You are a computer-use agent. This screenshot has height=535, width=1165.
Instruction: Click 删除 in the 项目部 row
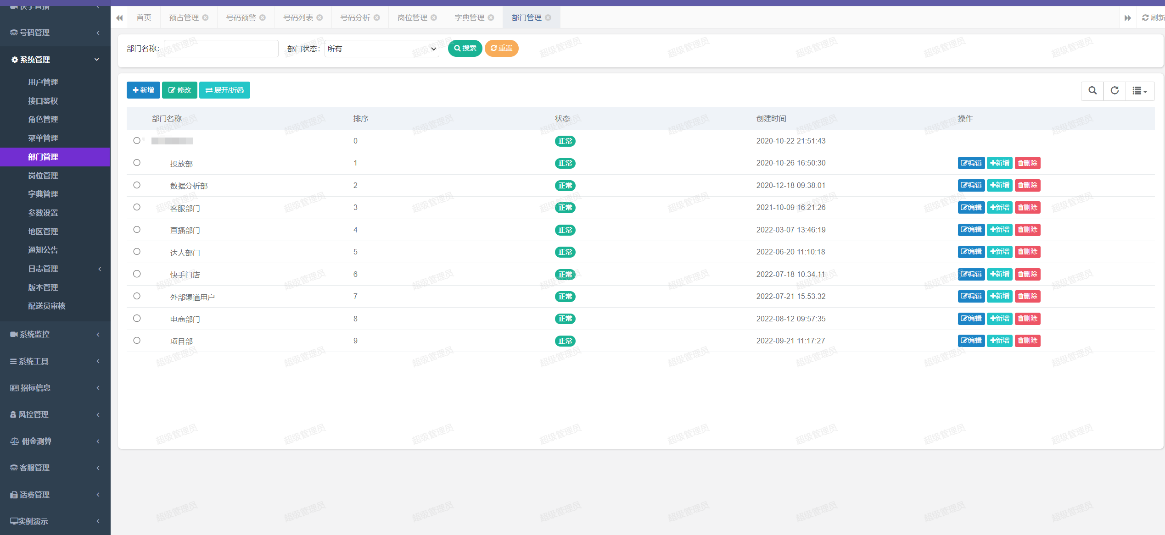coord(1028,341)
